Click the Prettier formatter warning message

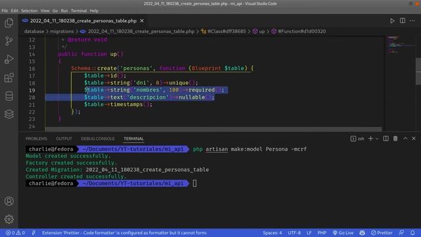point(124,232)
